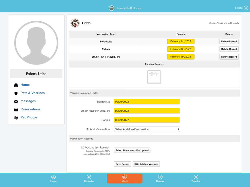Go to Pets & Vaccines page
The width and height of the screenshot is (250, 187).
pos(32,93)
